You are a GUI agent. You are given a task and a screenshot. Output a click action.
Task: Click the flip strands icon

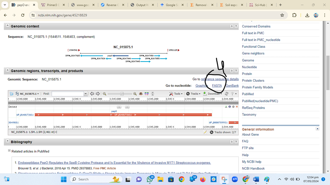153,94
